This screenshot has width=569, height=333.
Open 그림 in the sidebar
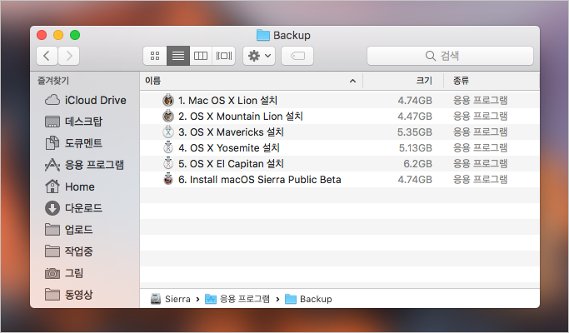pyautogui.click(x=64, y=273)
